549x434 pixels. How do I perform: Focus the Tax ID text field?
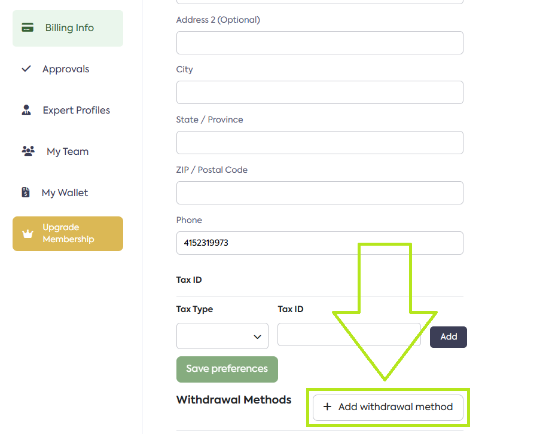(x=349, y=335)
